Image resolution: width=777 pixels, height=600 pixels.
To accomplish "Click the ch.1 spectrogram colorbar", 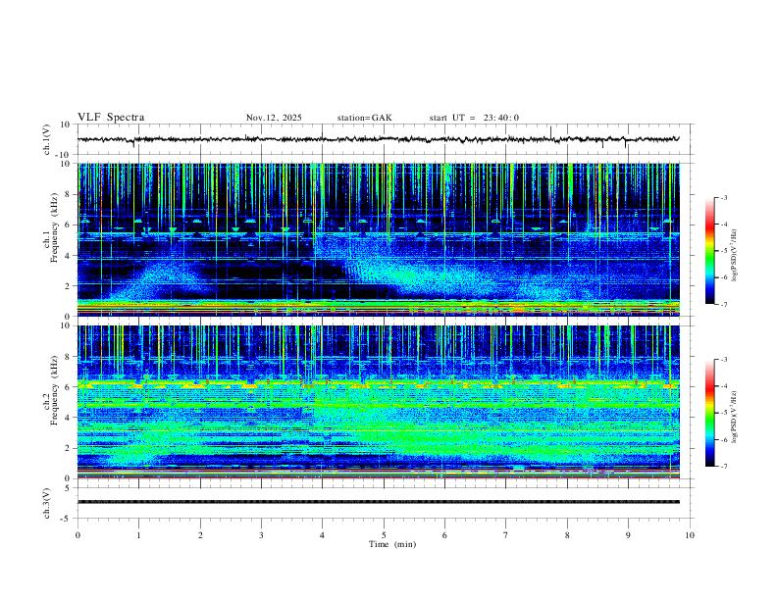I will (710, 251).
